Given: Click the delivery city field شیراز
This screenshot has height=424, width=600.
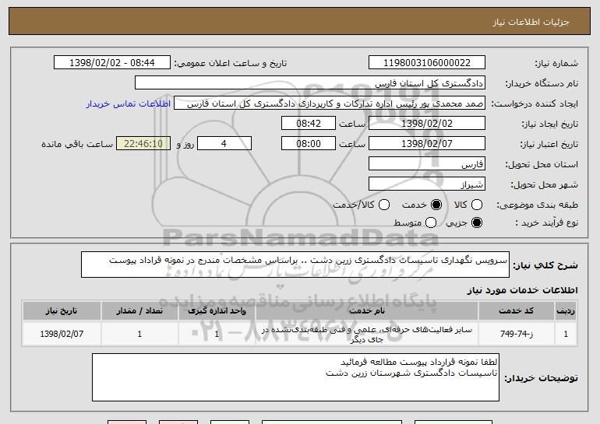Looking at the screenshot, I should 427,184.
